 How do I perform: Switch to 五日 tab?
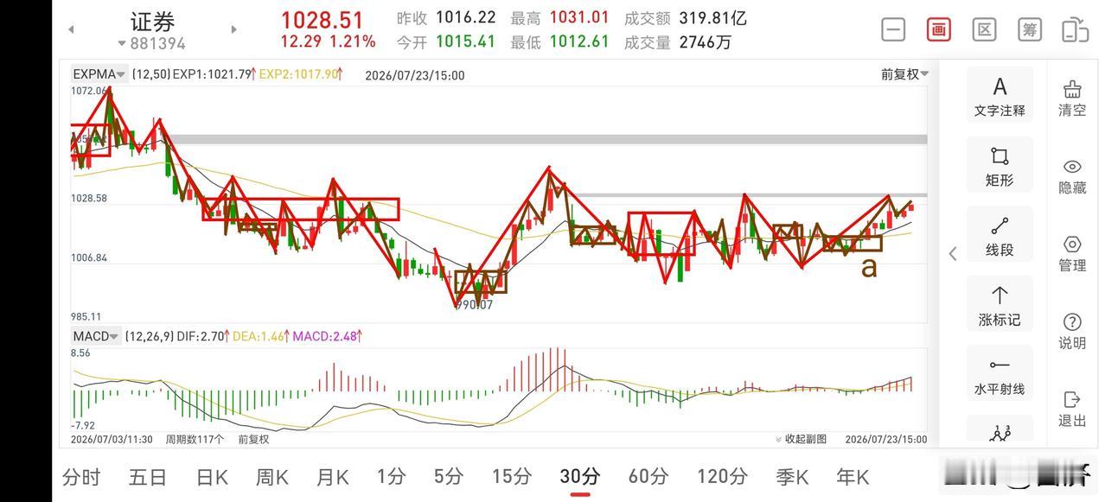tap(147, 476)
